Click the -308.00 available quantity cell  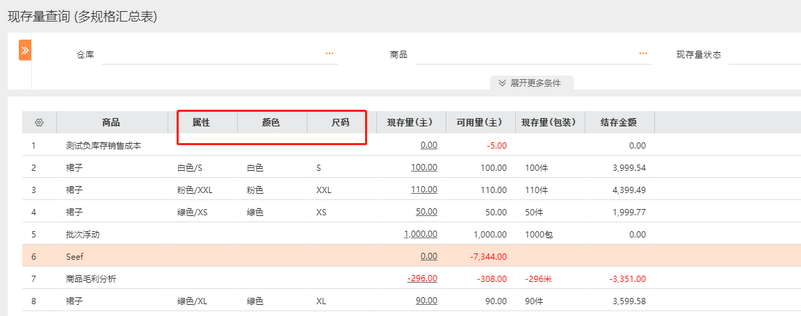pos(480,278)
